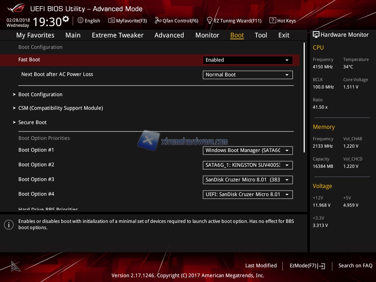Click the info icon in help panel
376x282 pixels.
pos(9,224)
